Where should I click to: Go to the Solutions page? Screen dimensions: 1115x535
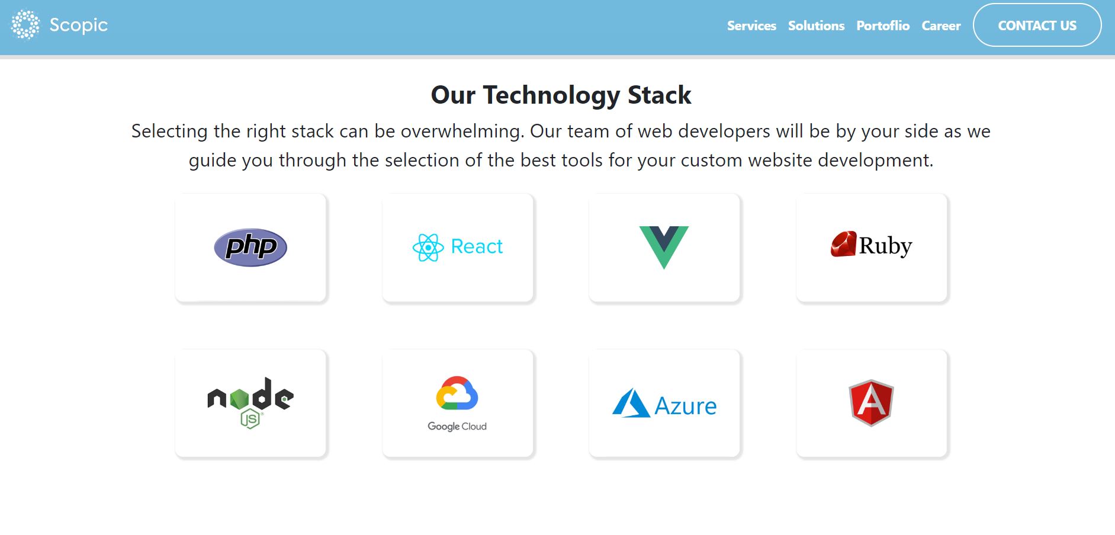coord(816,25)
